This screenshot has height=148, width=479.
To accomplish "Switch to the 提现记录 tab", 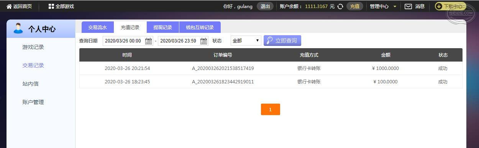I will tap(163, 28).
